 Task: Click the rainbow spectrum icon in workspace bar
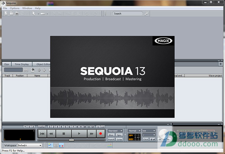pyautogui.click(x=110, y=146)
